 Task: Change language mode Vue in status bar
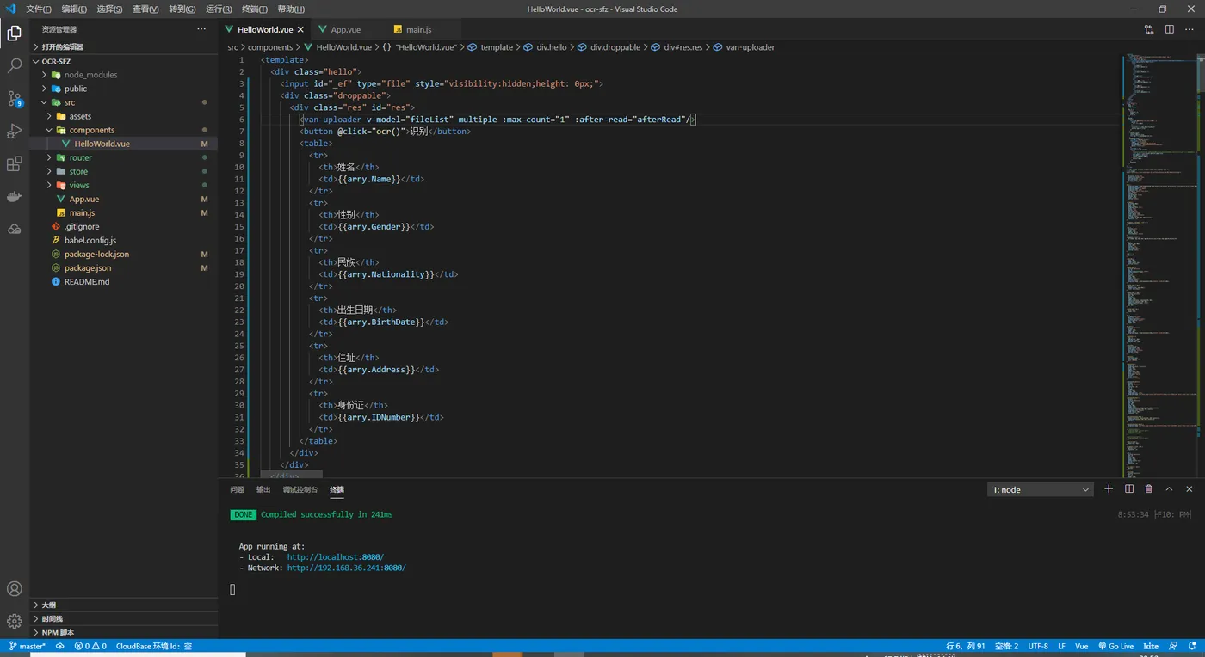[x=1082, y=646]
